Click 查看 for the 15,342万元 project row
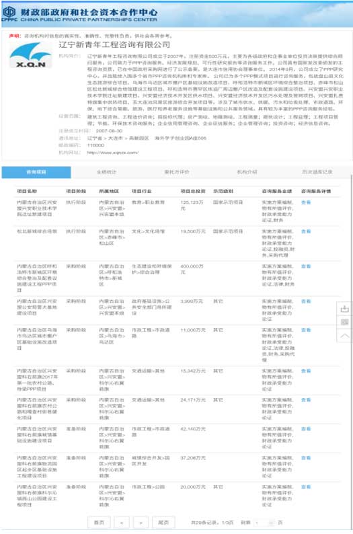The width and height of the screenshot is (353, 534). point(306,371)
